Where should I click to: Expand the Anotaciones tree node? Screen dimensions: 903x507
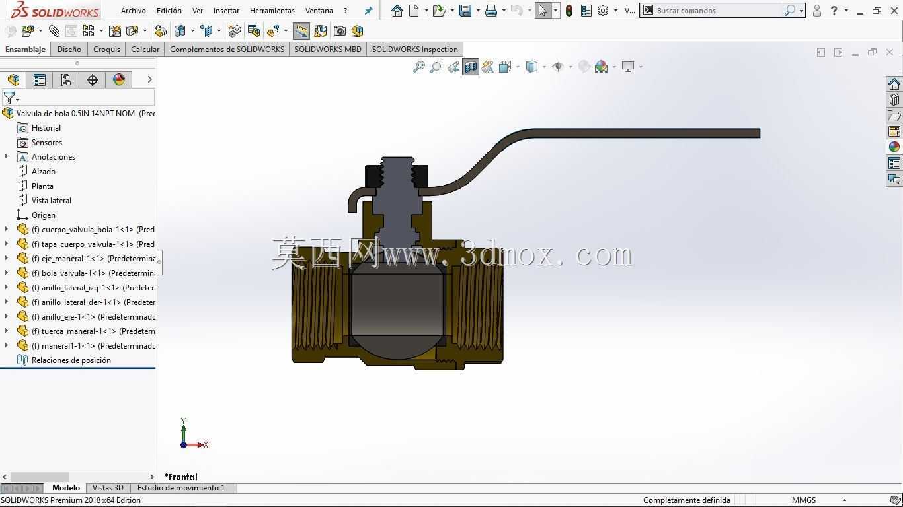click(x=7, y=157)
